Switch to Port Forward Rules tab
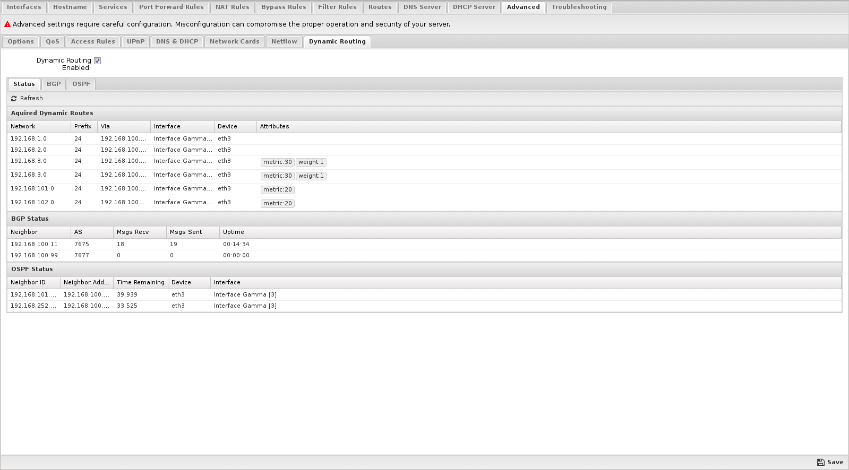This screenshot has height=470, width=849. 171,7
